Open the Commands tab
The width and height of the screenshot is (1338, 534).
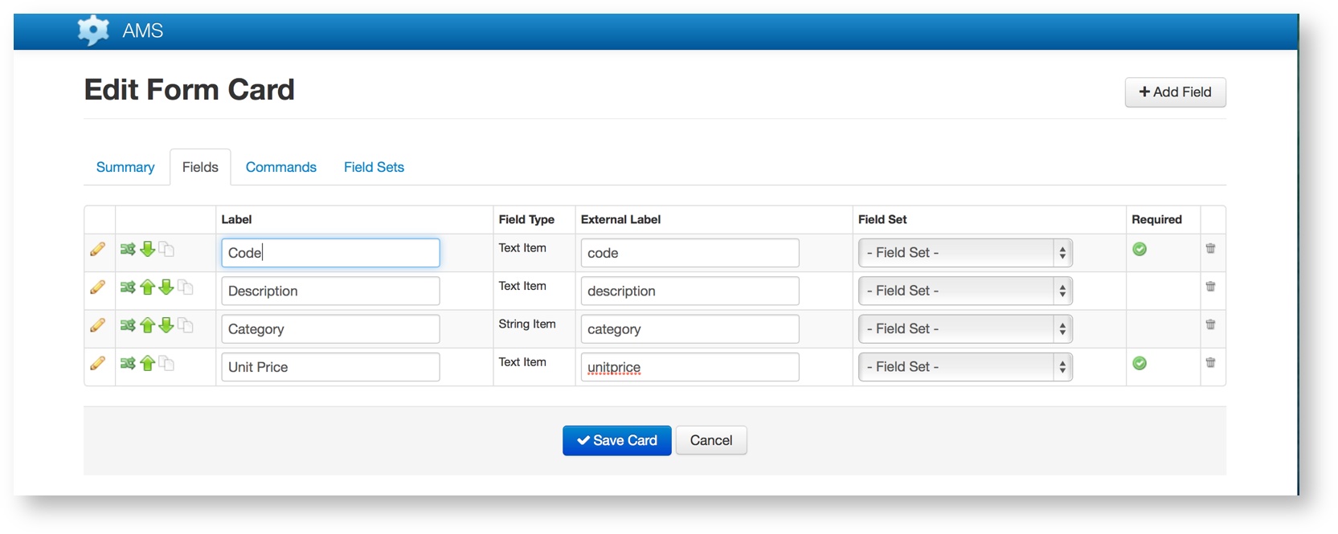[280, 167]
